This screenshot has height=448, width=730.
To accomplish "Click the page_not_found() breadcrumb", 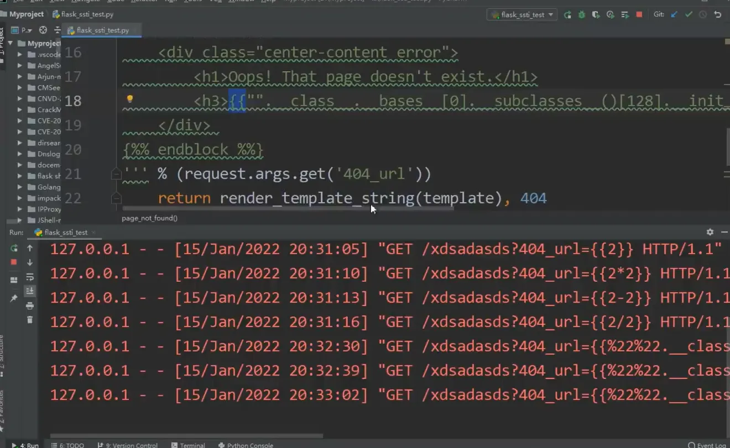I will (149, 218).
